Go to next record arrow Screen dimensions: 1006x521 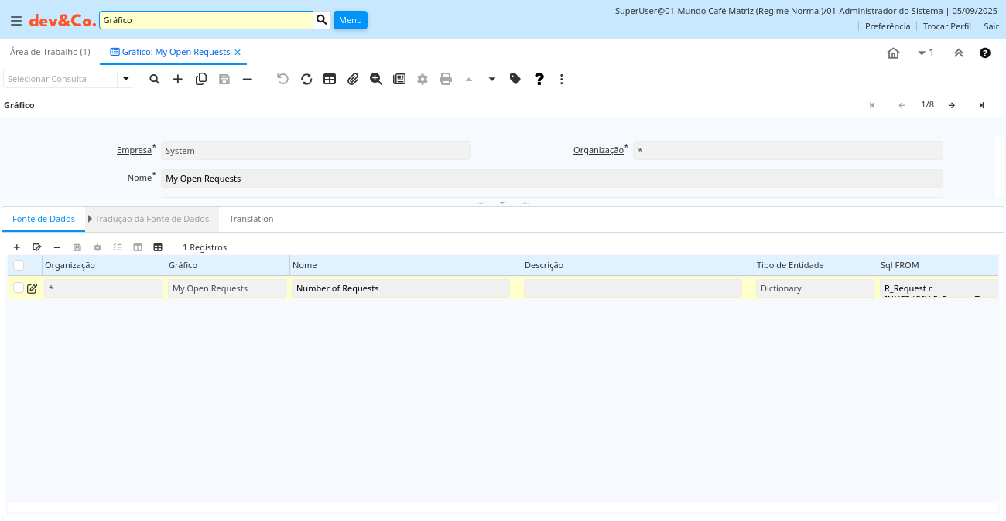click(951, 105)
